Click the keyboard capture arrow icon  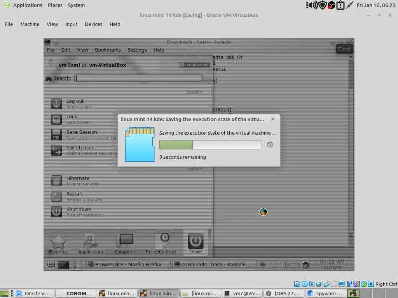point(371,284)
